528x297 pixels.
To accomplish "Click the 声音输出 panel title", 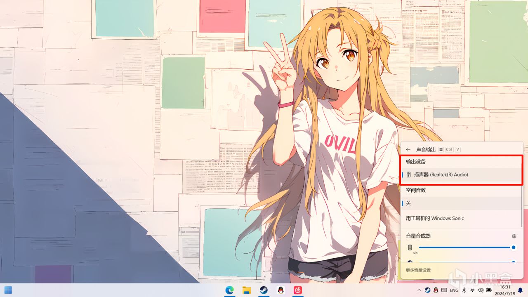I will (426, 150).
